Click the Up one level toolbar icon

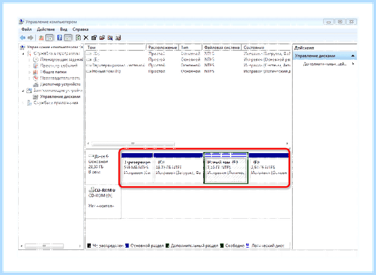point(41,37)
